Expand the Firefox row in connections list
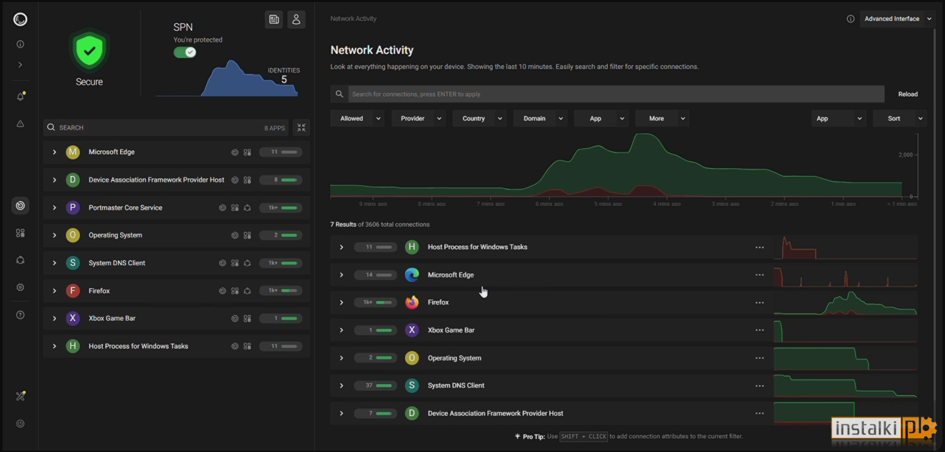This screenshot has height=452, width=945. (x=342, y=302)
